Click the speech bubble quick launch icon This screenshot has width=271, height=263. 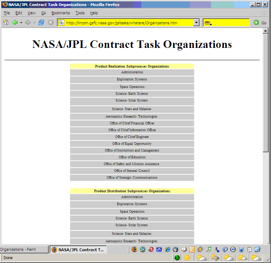[225, 249]
